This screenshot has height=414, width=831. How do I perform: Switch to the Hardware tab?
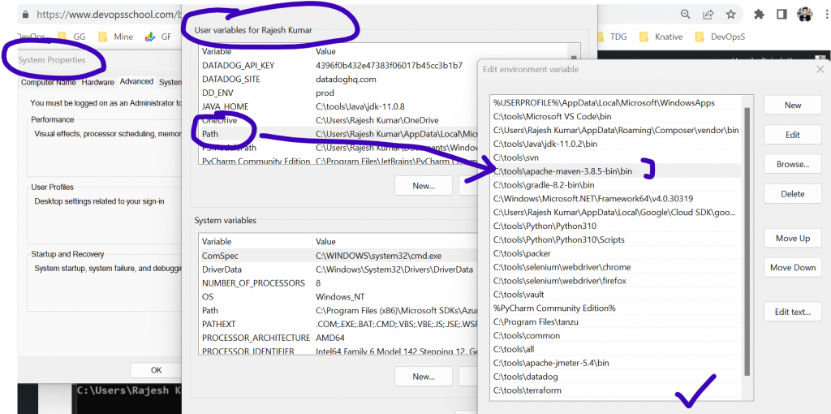pos(97,82)
